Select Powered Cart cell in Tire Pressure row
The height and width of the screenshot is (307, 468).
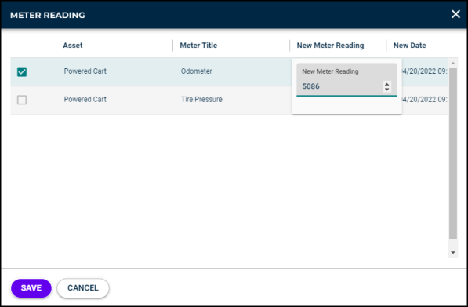[x=85, y=100]
